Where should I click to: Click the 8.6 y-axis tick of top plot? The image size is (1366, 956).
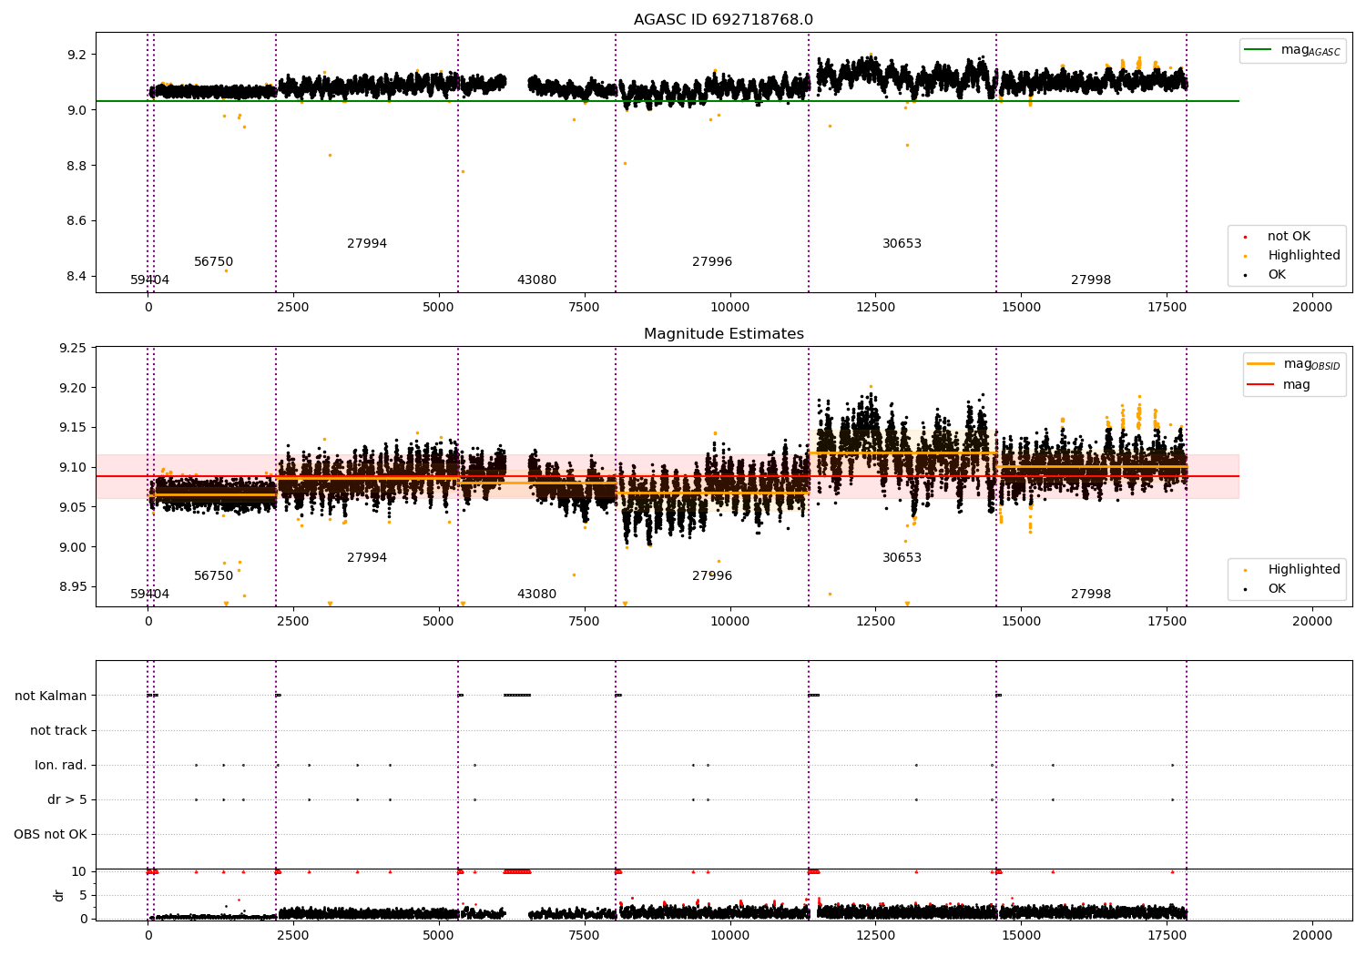[x=76, y=221]
